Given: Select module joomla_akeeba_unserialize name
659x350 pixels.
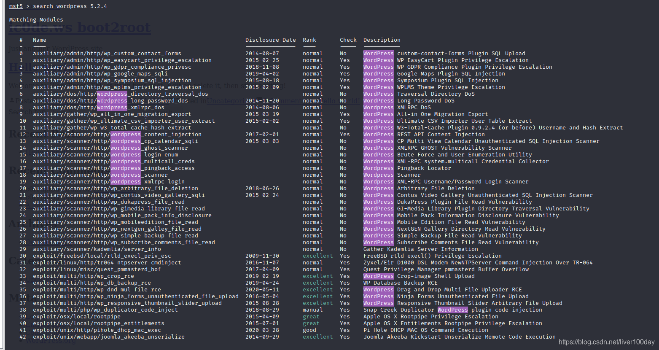Looking at the screenshot, I should click(x=109, y=337).
